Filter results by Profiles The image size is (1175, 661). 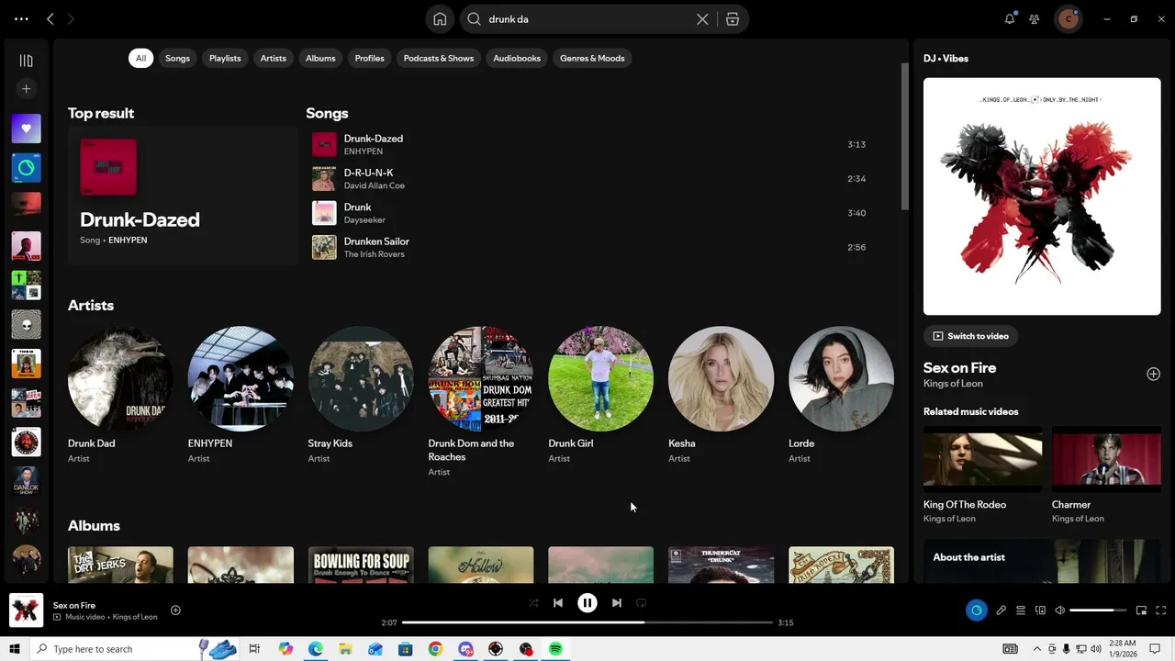369,58
